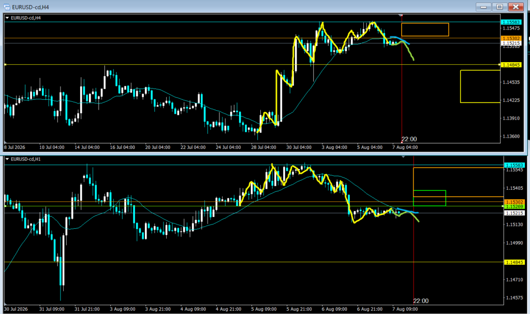This screenshot has height=314, width=530.
Task: Select large orange rectangle on H1 chart
Action: point(459,182)
